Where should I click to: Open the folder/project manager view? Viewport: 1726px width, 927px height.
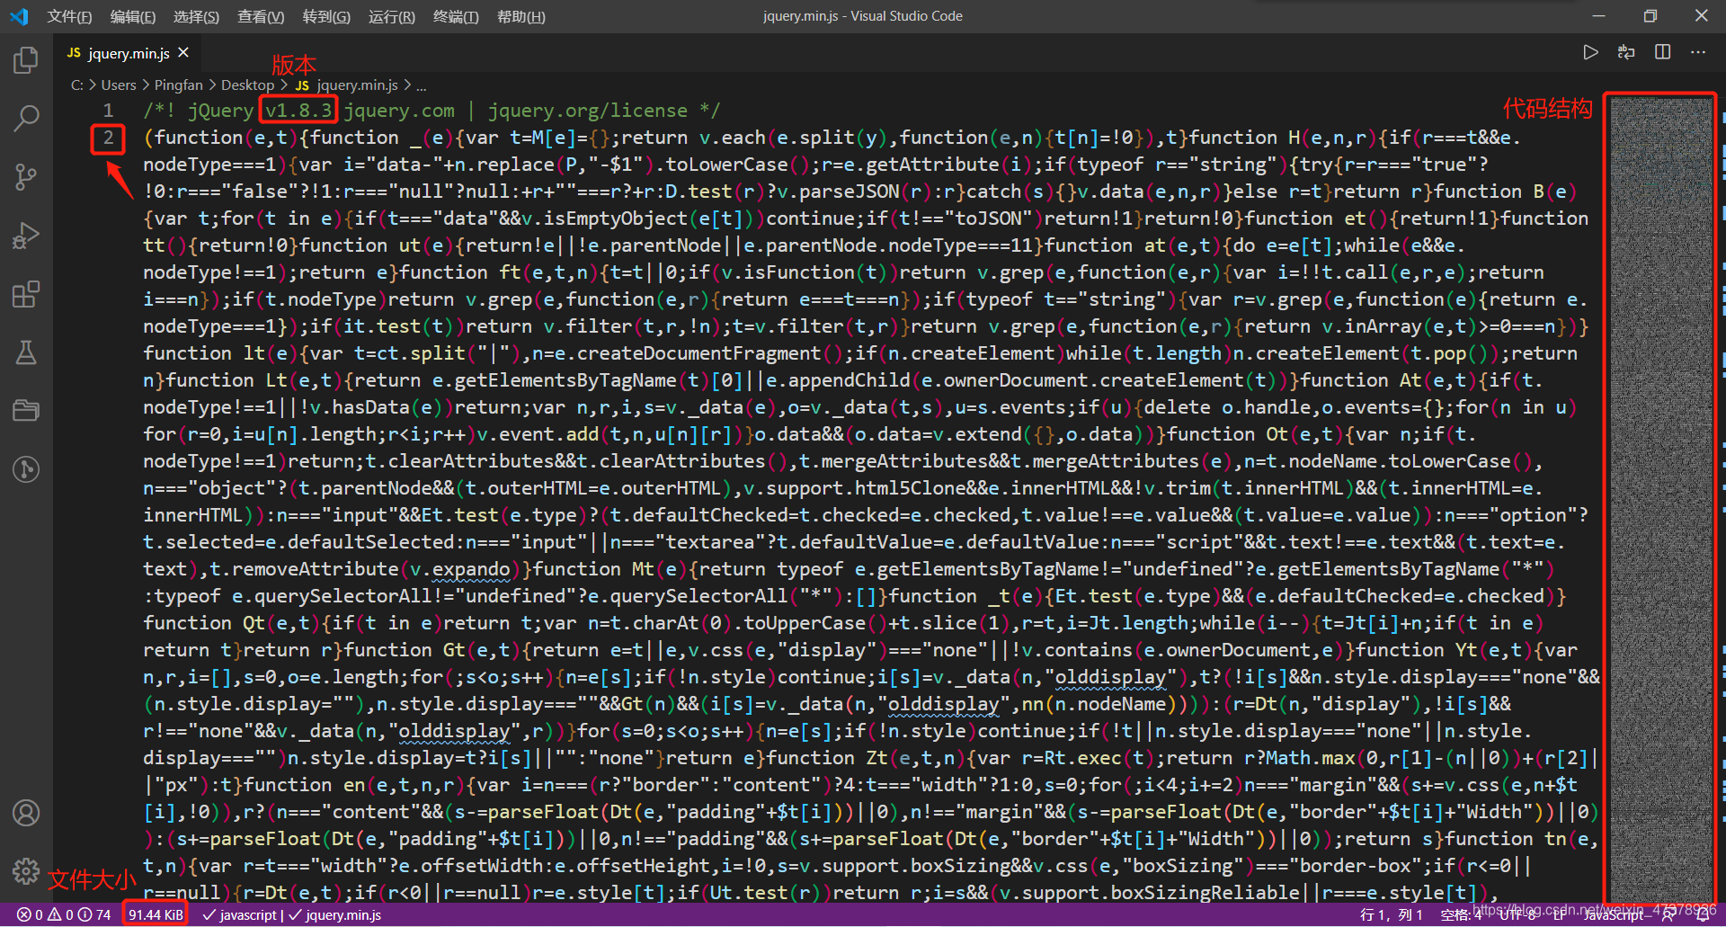(26, 411)
